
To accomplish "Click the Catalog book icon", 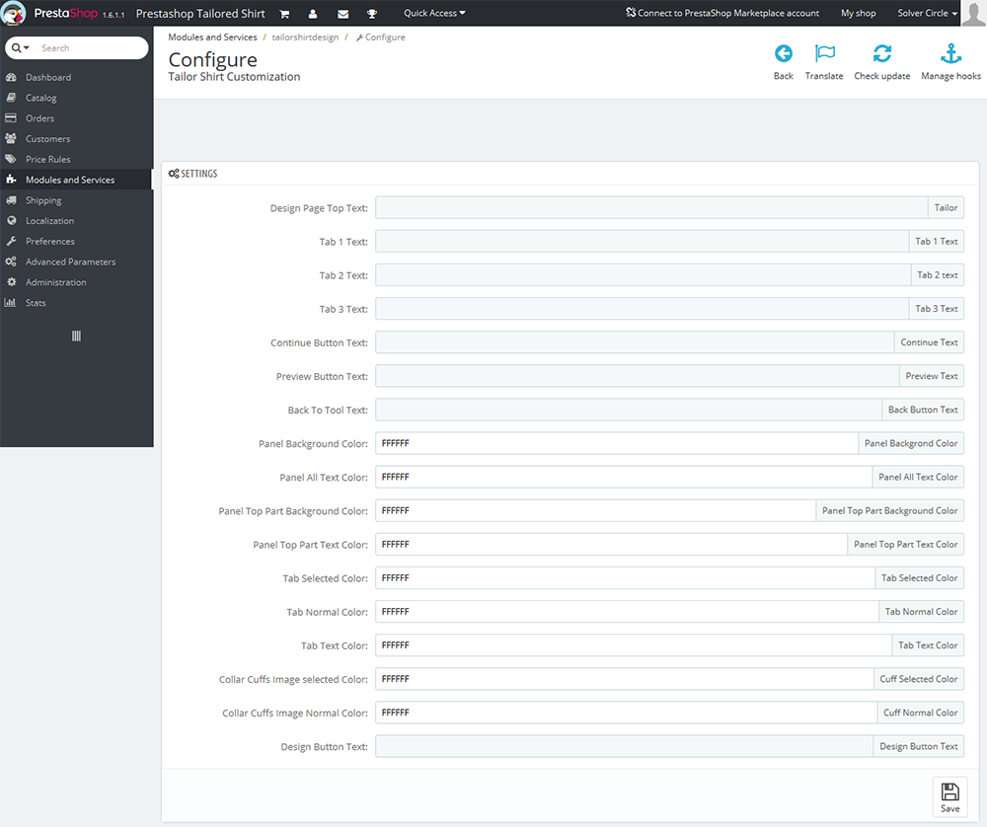I will point(11,98).
